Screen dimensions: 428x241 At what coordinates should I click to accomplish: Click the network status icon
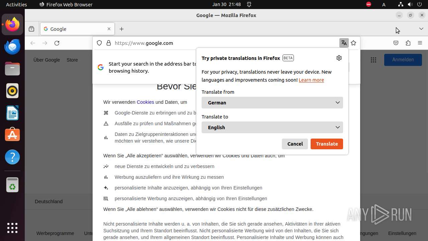pyautogui.click(x=401, y=4)
